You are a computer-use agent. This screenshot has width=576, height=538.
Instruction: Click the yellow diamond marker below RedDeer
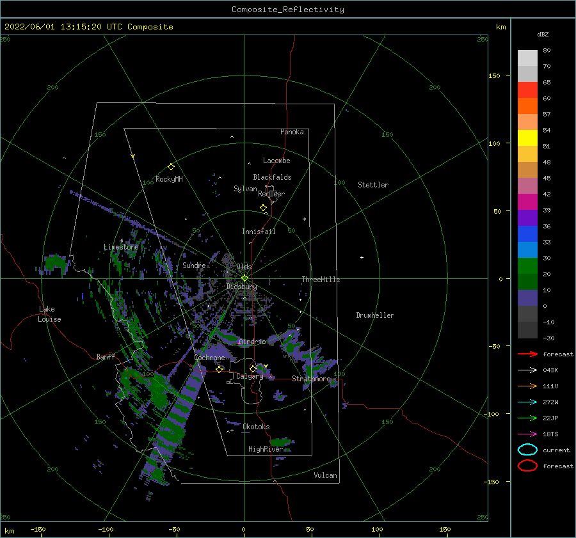pyautogui.click(x=263, y=208)
